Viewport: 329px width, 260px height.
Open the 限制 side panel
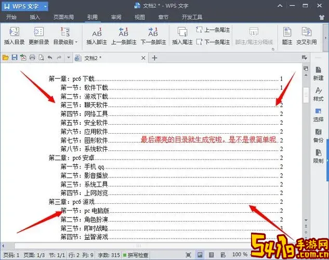click(x=318, y=157)
